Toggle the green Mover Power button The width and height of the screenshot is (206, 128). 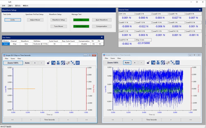pos(81,26)
